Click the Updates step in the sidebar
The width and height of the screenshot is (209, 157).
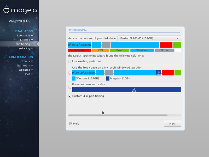pos(24,70)
